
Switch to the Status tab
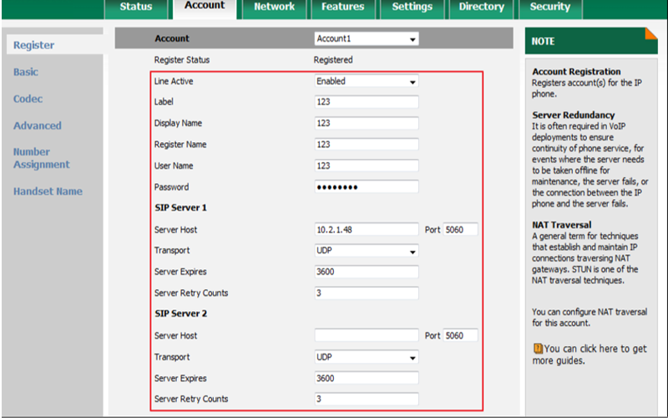click(x=136, y=8)
